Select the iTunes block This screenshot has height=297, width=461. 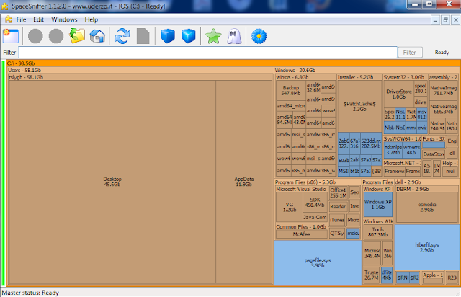tap(337, 220)
